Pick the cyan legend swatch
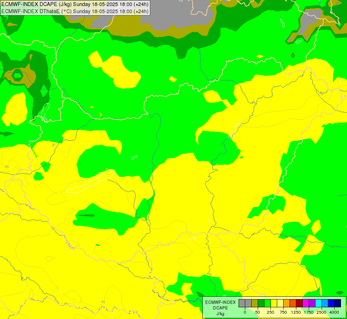347x319 pixels. [x=318, y=303]
